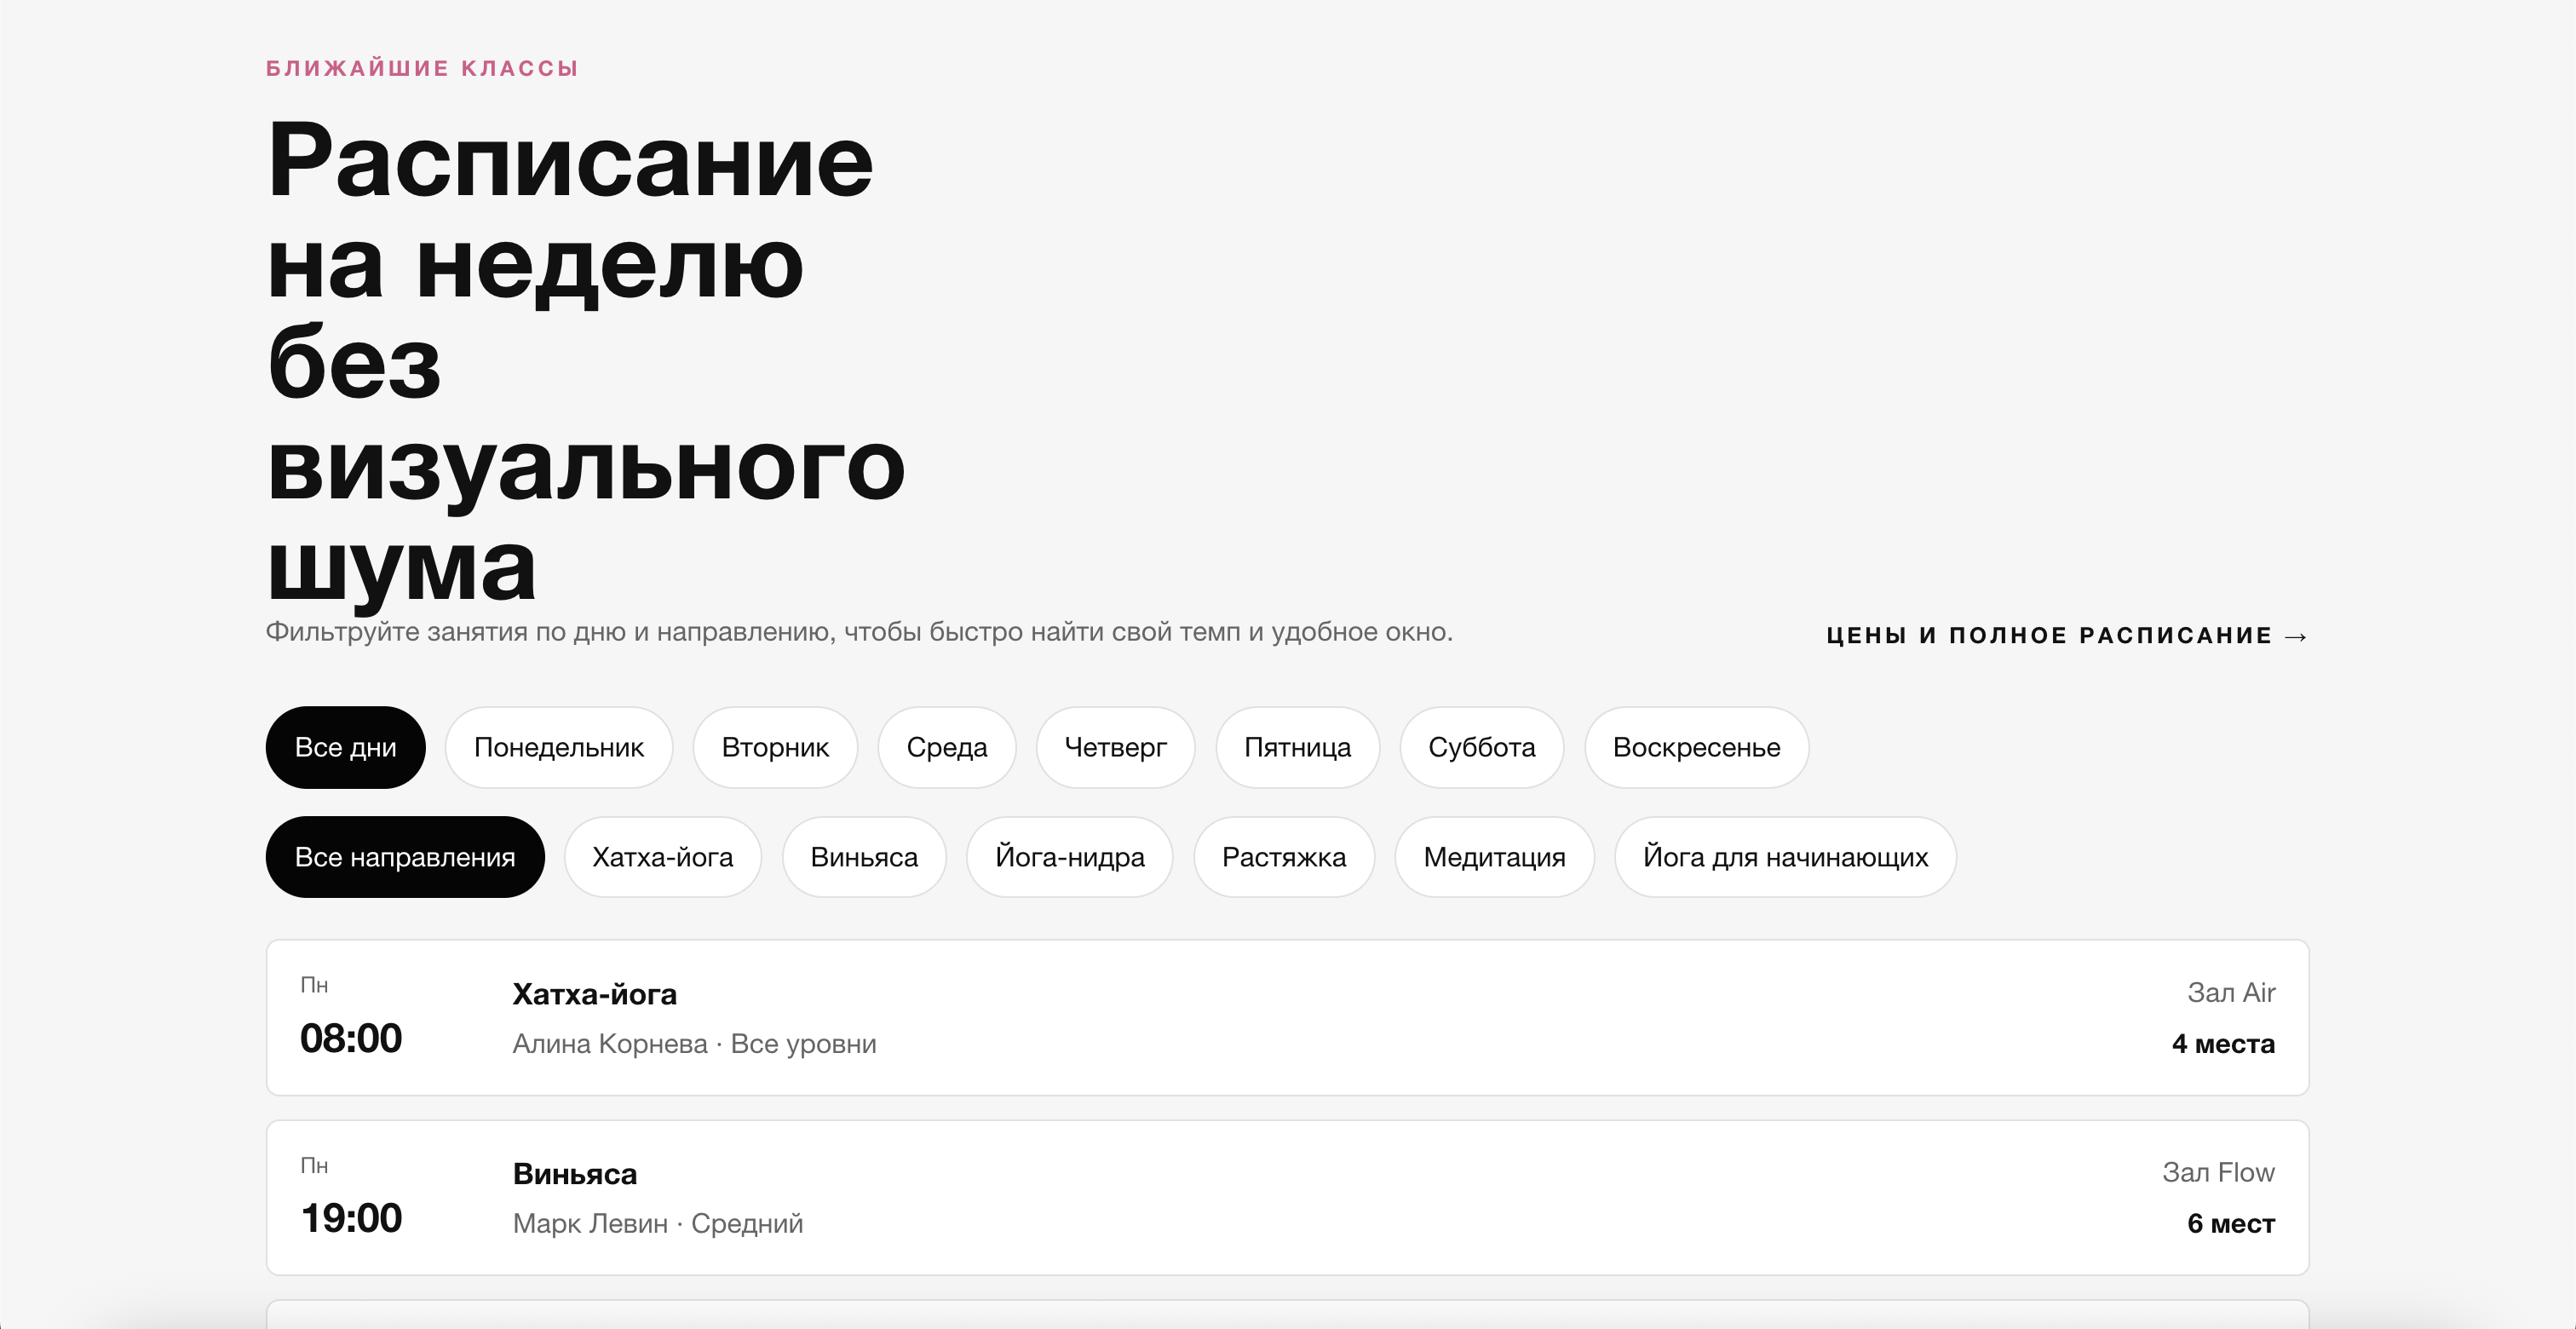
Task: Filter classes by Хатха-йога chip
Action: coord(662,857)
